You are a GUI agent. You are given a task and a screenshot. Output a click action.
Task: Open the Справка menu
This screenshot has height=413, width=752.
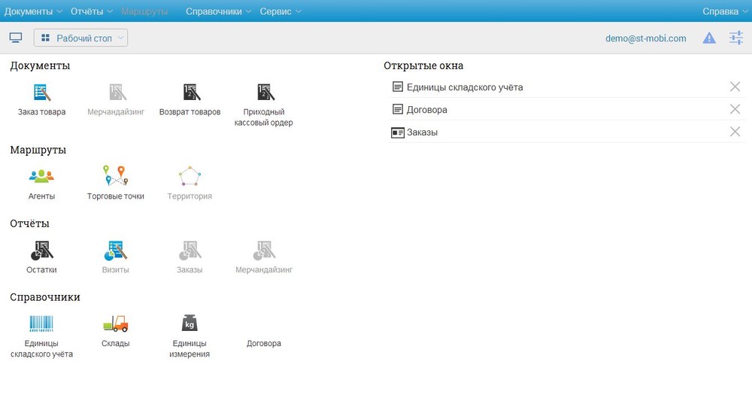(x=725, y=11)
